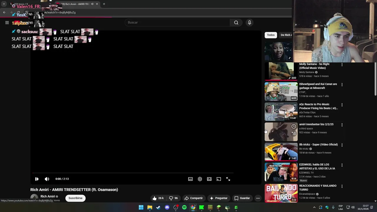The height and width of the screenshot is (212, 377).
Task: Switch to theater mode view
Action: coord(209,179)
